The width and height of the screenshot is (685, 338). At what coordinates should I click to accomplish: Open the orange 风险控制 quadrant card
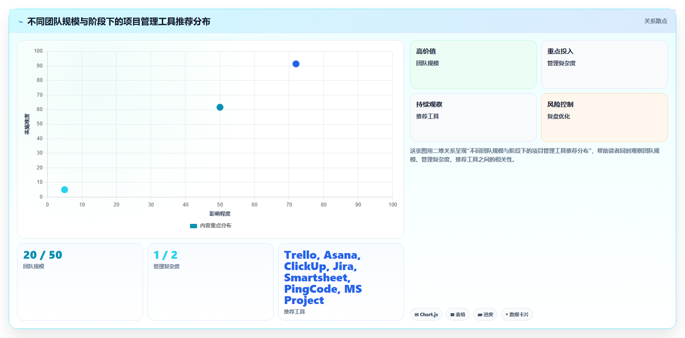pyautogui.click(x=604, y=118)
